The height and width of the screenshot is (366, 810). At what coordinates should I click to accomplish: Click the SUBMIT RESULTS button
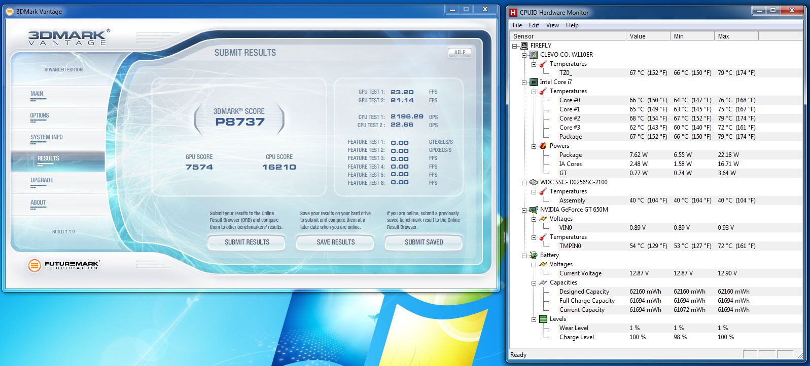click(x=246, y=242)
